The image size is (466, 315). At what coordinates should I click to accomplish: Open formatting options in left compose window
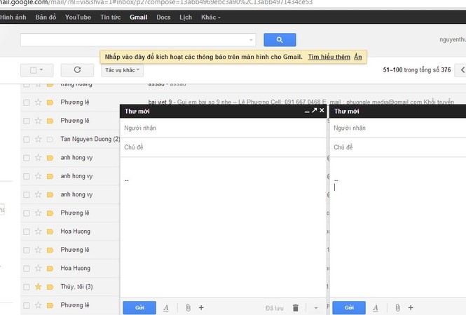click(166, 308)
